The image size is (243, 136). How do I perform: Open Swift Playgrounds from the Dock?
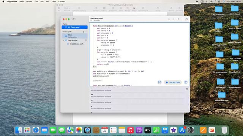click(212, 130)
